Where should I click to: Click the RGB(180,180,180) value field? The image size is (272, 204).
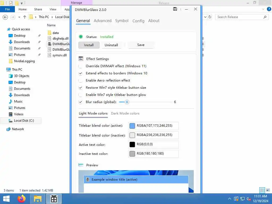coord(154,154)
